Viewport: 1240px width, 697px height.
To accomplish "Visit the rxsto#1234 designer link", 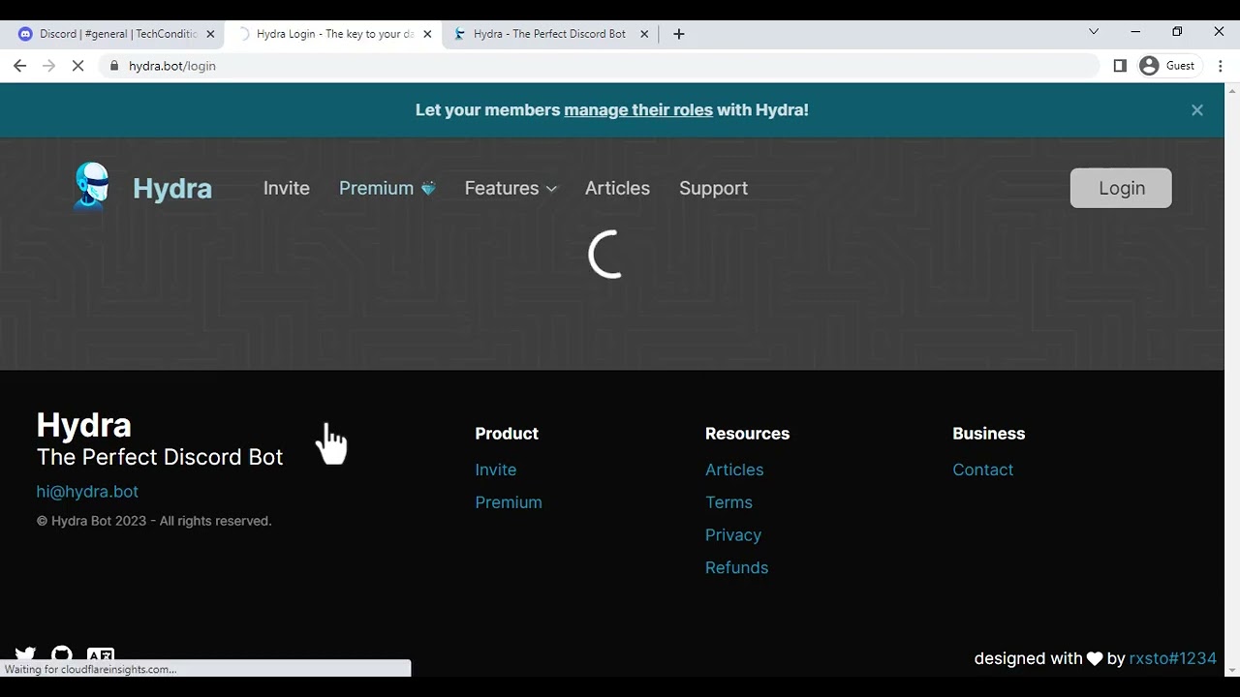I will pos(1172,658).
